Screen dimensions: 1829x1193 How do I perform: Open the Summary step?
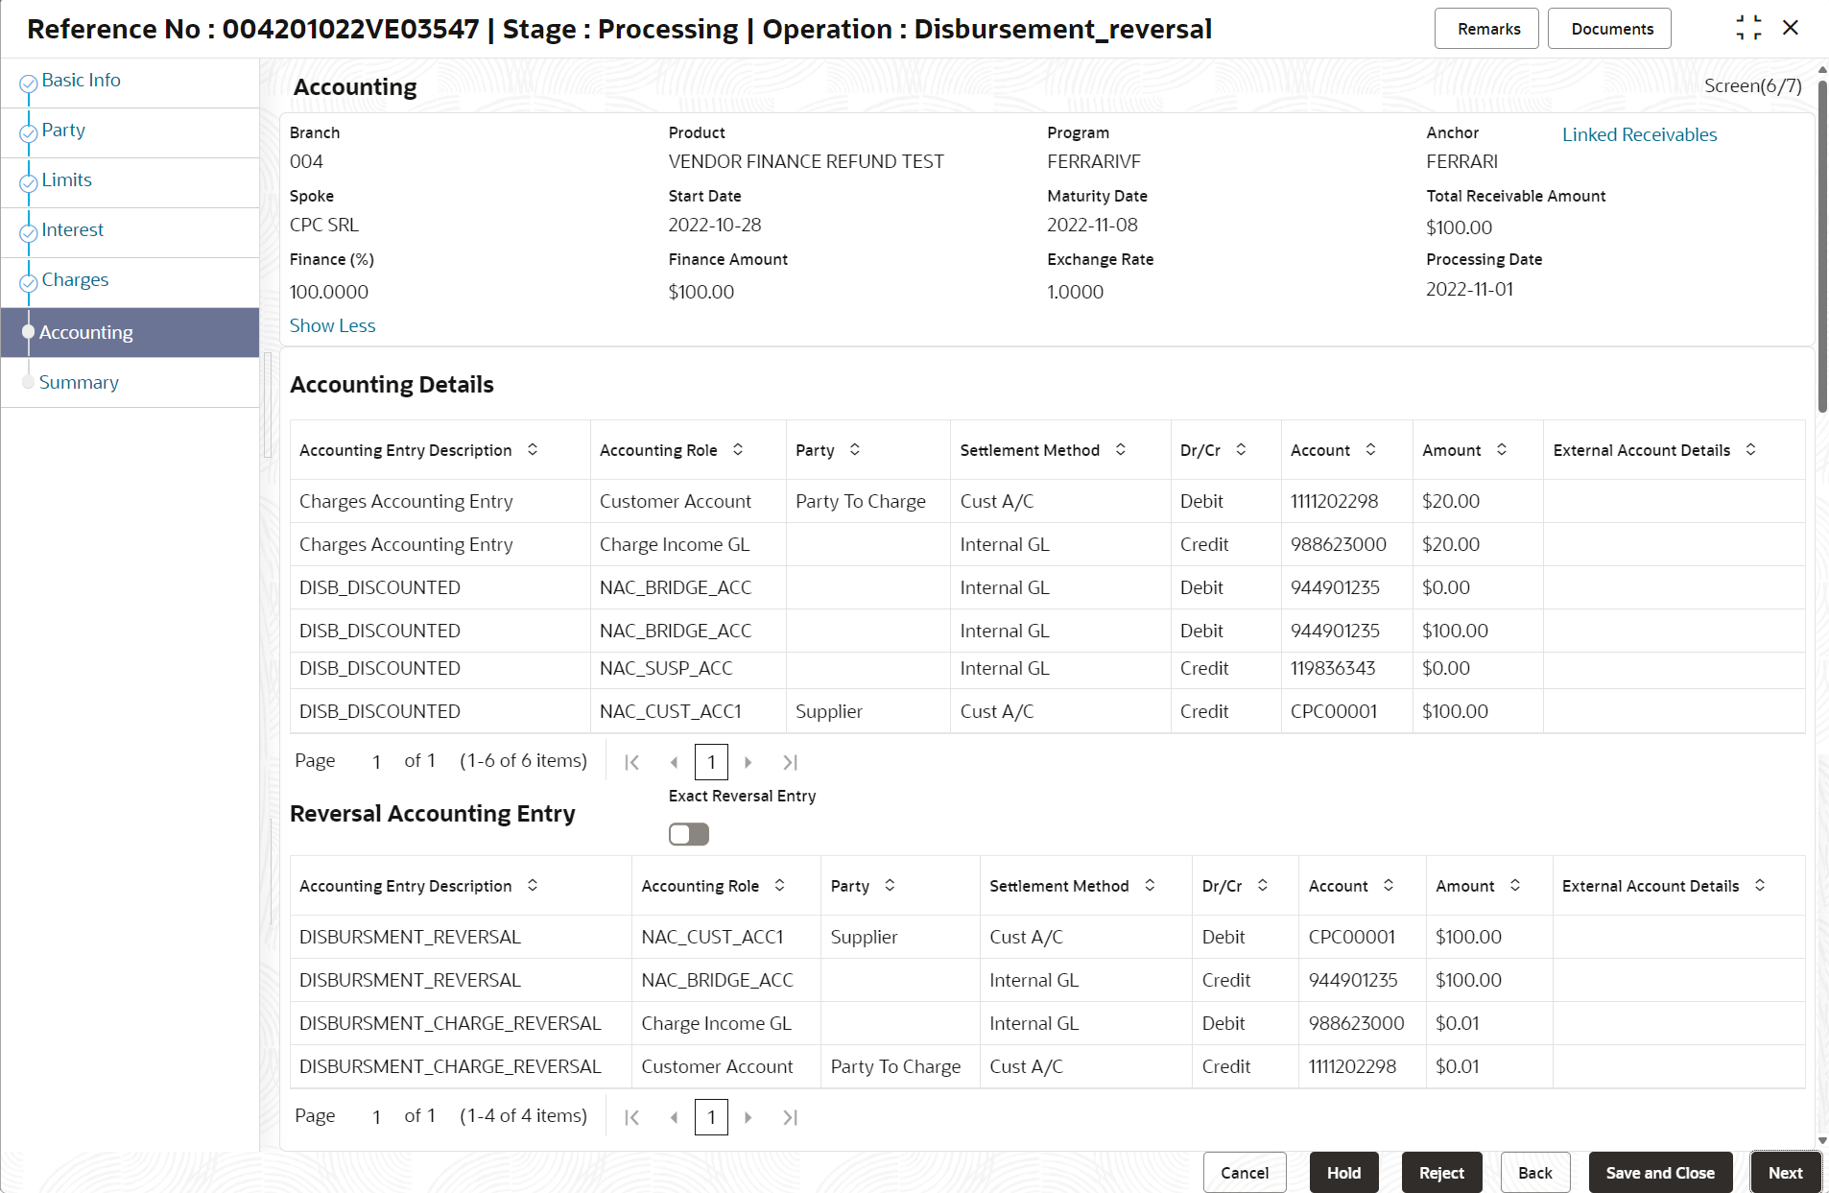click(79, 382)
